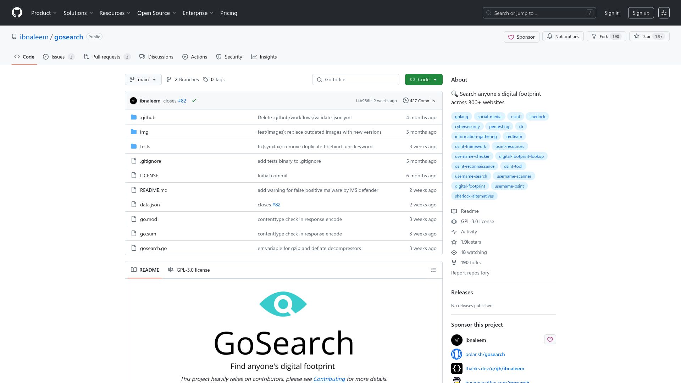Open the go.mod file
The width and height of the screenshot is (681, 383).
(149, 219)
